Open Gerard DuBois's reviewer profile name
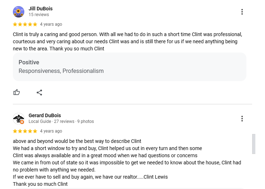The height and width of the screenshot is (189, 265). (x=45, y=115)
